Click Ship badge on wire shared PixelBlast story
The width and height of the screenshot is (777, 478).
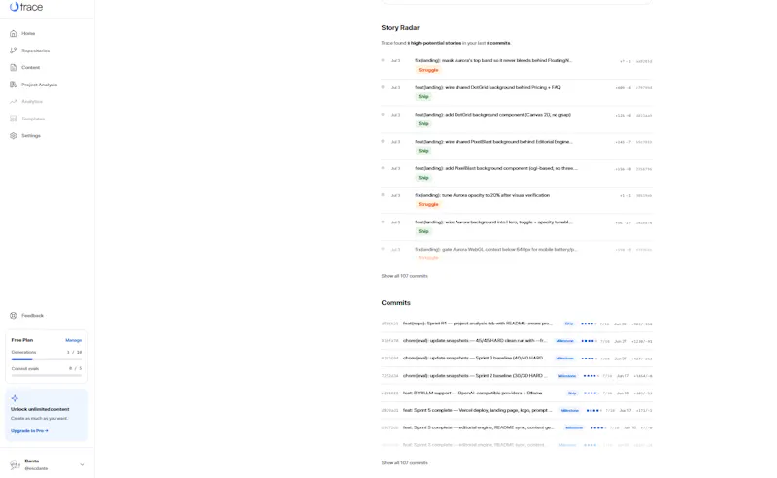(423, 151)
